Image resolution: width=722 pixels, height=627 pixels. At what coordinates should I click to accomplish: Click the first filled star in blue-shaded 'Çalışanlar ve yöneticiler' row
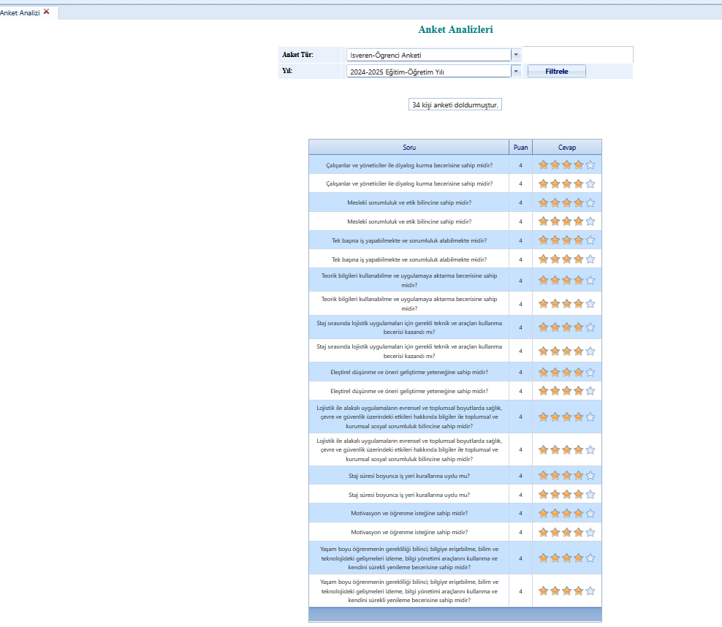544,165
